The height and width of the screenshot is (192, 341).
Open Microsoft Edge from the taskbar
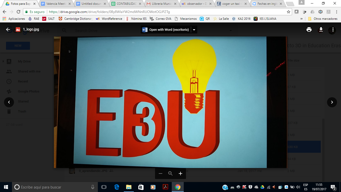pyautogui.click(x=117, y=187)
